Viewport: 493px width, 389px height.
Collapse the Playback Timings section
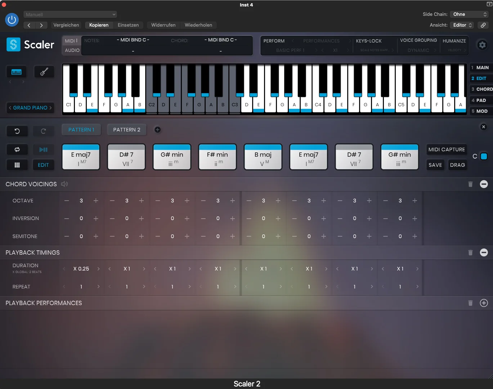point(484,252)
